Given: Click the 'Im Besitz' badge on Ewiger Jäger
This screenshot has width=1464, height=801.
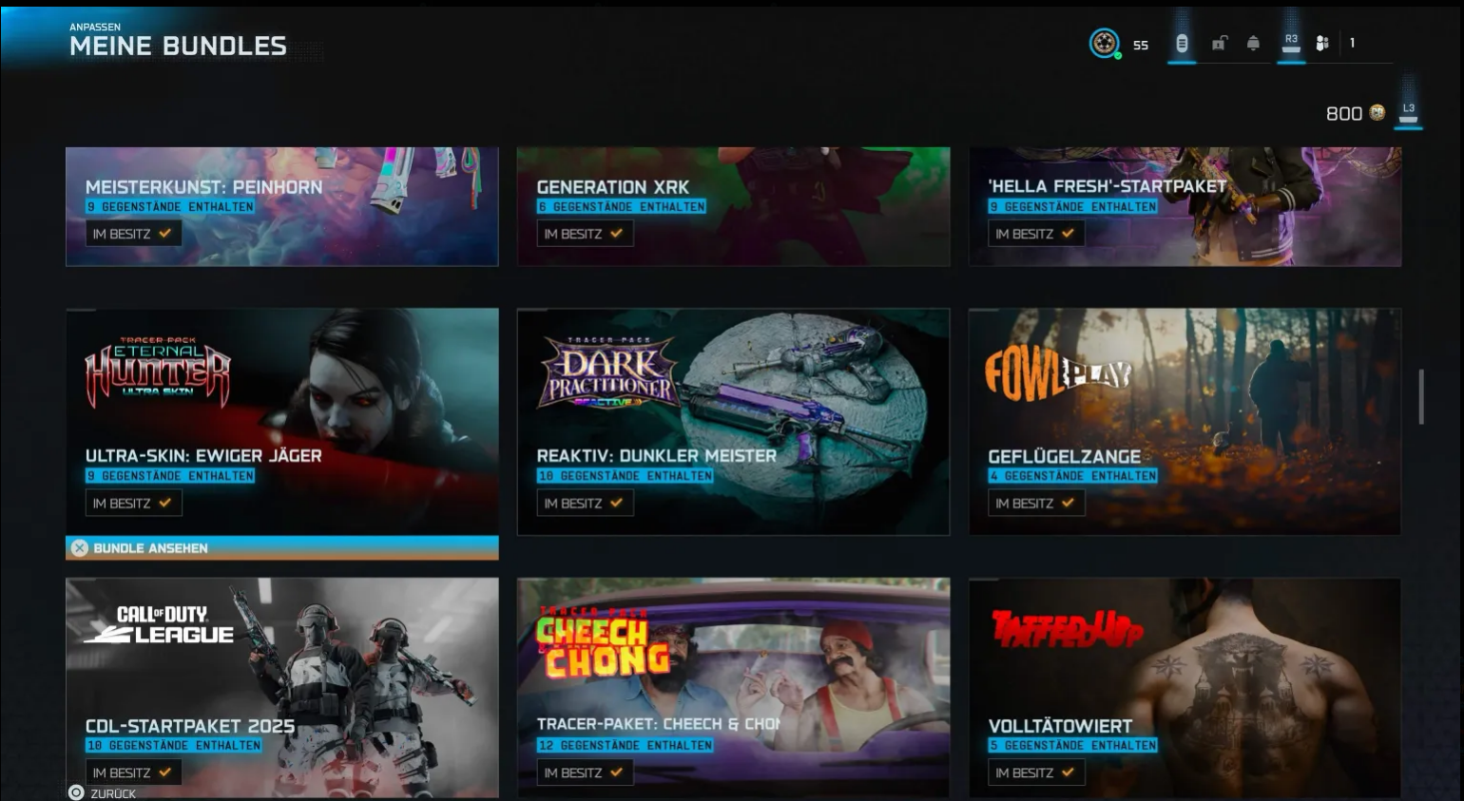Looking at the screenshot, I should (133, 504).
